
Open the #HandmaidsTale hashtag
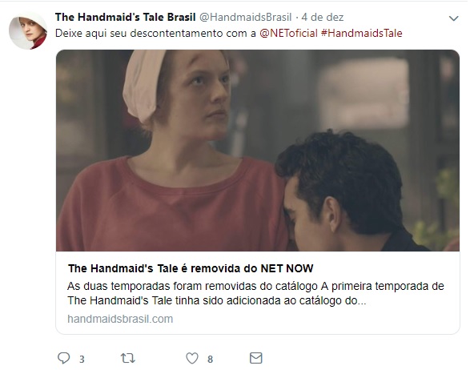pyautogui.click(x=361, y=34)
